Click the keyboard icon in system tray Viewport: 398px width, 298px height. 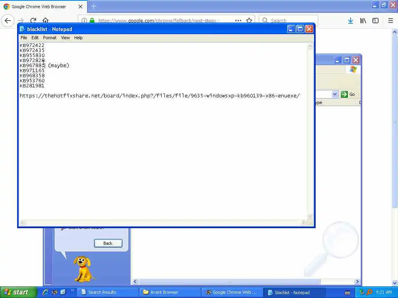click(x=347, y=293)
